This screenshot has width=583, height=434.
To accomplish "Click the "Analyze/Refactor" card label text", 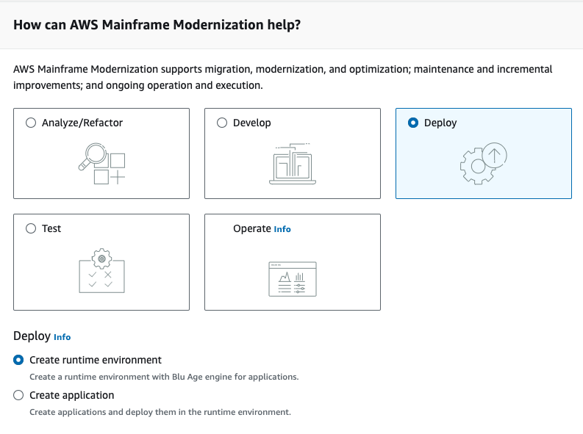I will click(82, 123).
